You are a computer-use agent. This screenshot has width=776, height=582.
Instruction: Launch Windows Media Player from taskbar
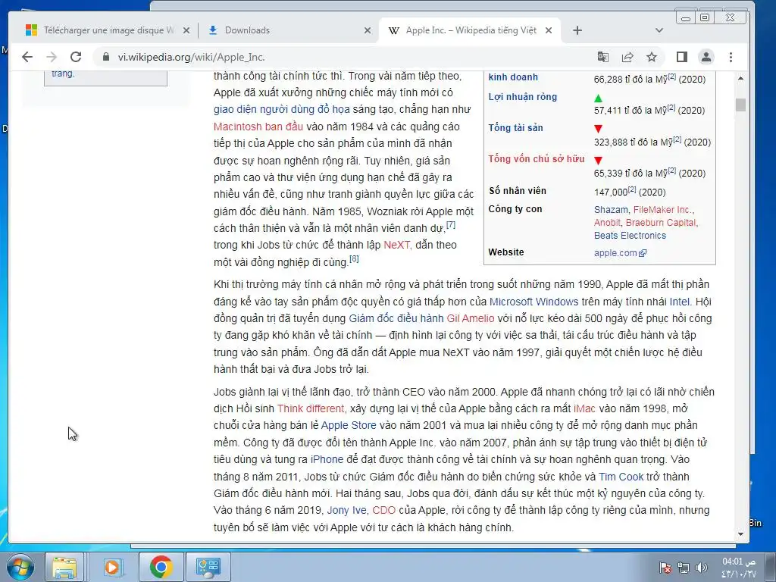point(112,567)
